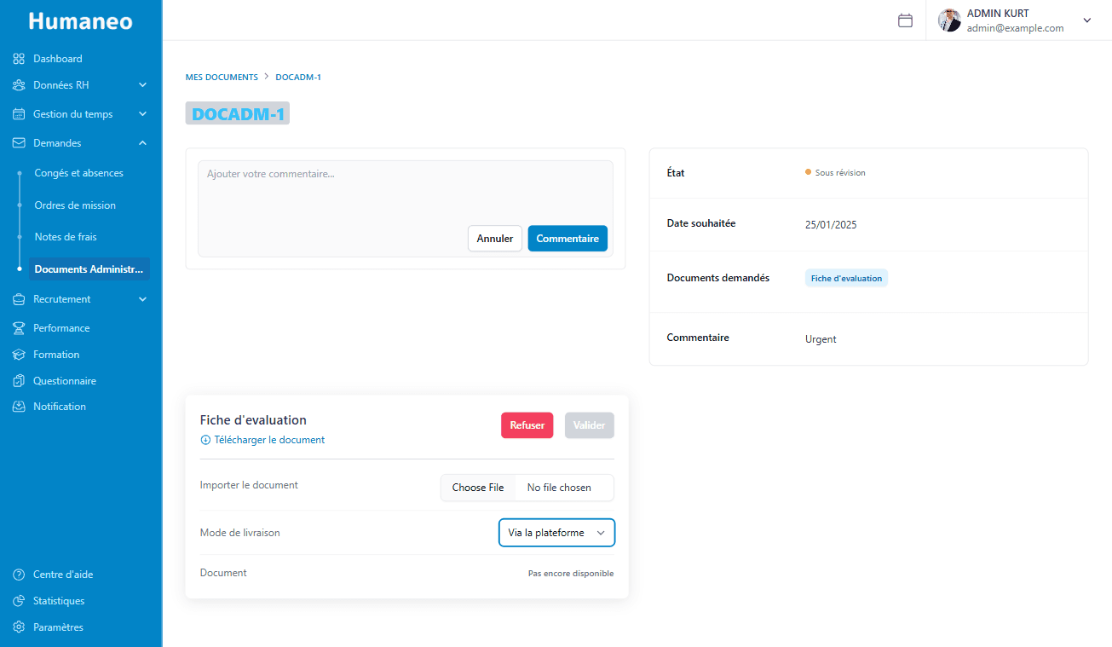Open the MES DOCUMENTS breadcrumb
Screen dimensions: 1112x647
[x=222, y=77]
